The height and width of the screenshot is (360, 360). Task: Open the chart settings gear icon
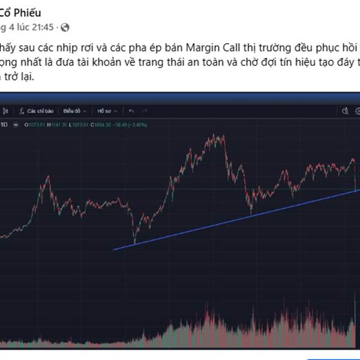coord(358,111)
